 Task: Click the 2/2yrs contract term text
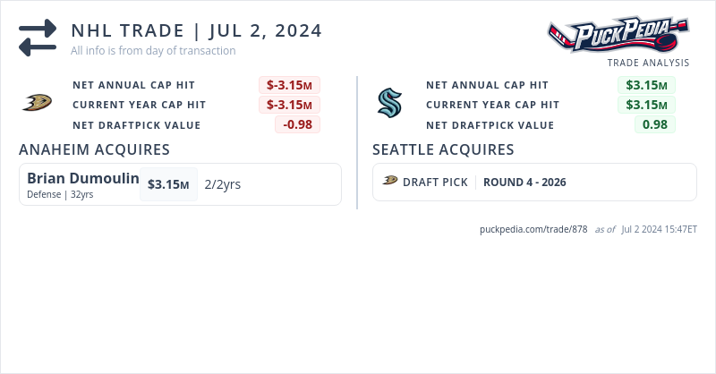(x=223, y=184)
